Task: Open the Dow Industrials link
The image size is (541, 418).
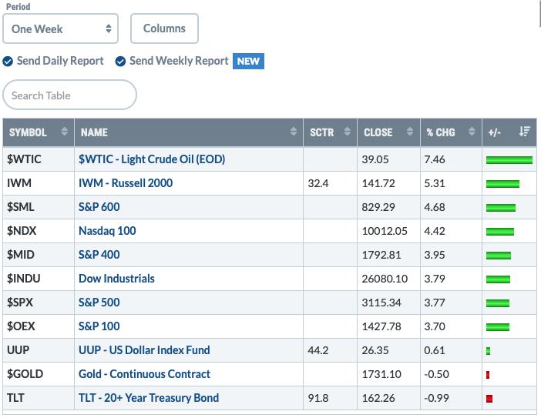Action: (x=116, y=279)
